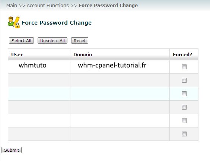This screenshot has width=210, height=161.
Task: Click the User column header
Action: [17, 54]
